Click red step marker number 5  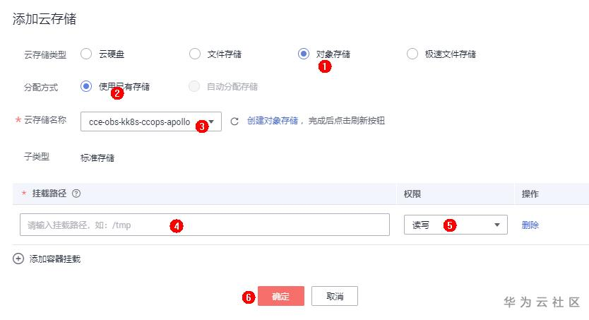pos(449,226)
